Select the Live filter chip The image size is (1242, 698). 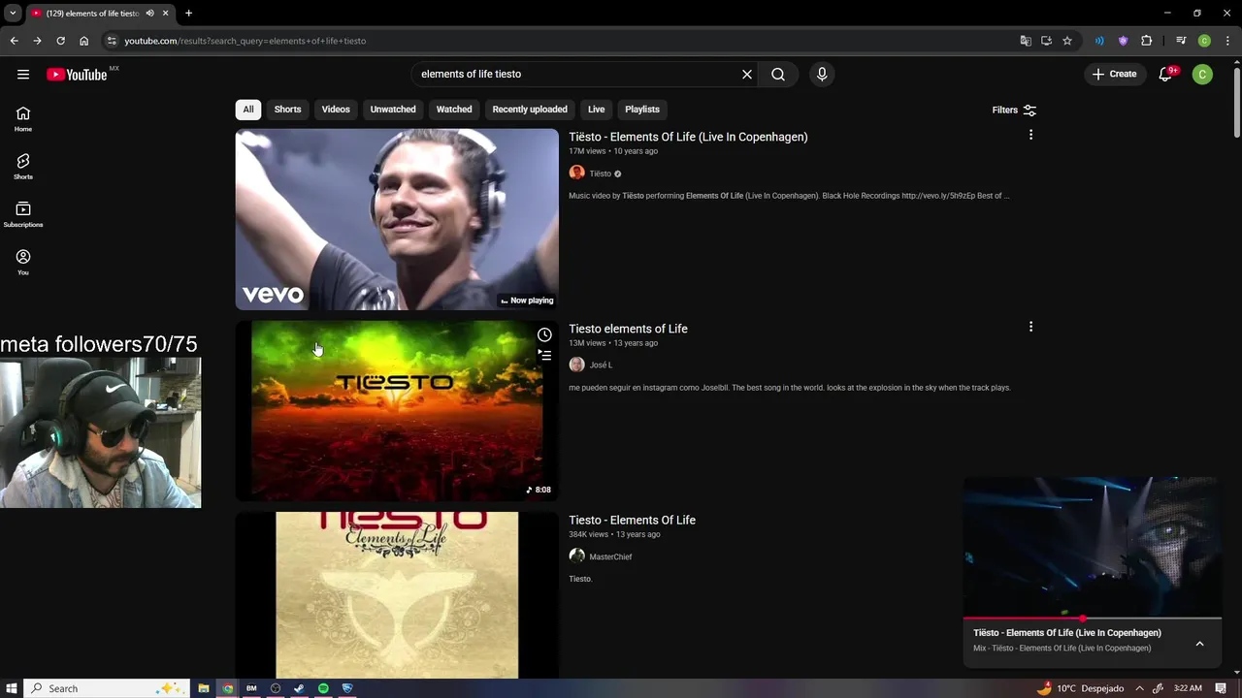pos(597,110)
